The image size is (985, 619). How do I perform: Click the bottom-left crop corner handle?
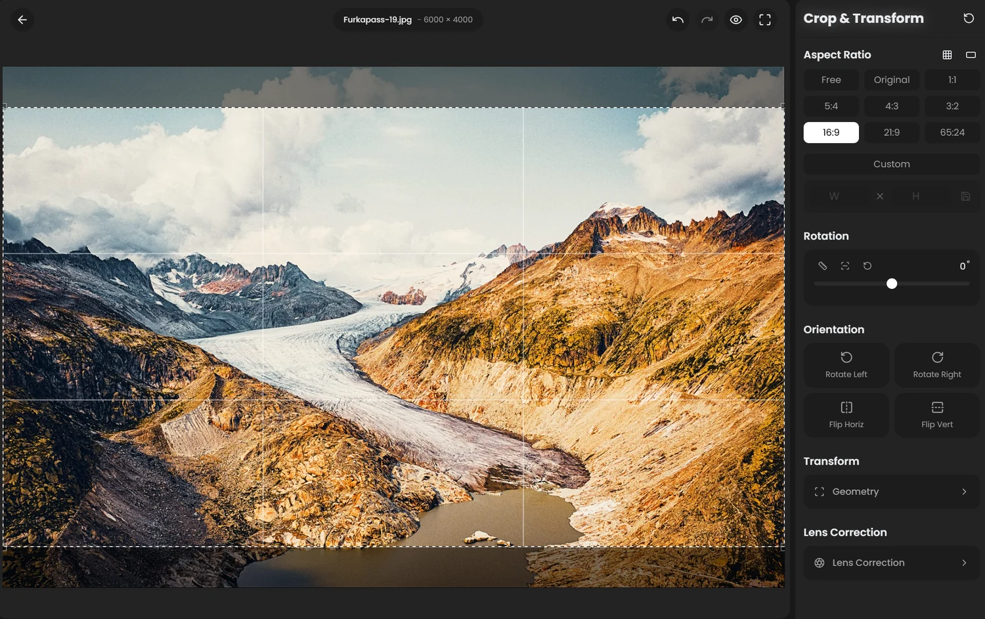(5, 545)
